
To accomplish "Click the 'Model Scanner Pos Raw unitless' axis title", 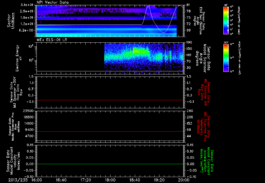I will click(x=14, y=127).
